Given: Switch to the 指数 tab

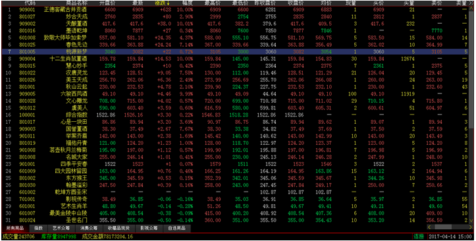Looking at the screenshot, I should click(39, 228).
